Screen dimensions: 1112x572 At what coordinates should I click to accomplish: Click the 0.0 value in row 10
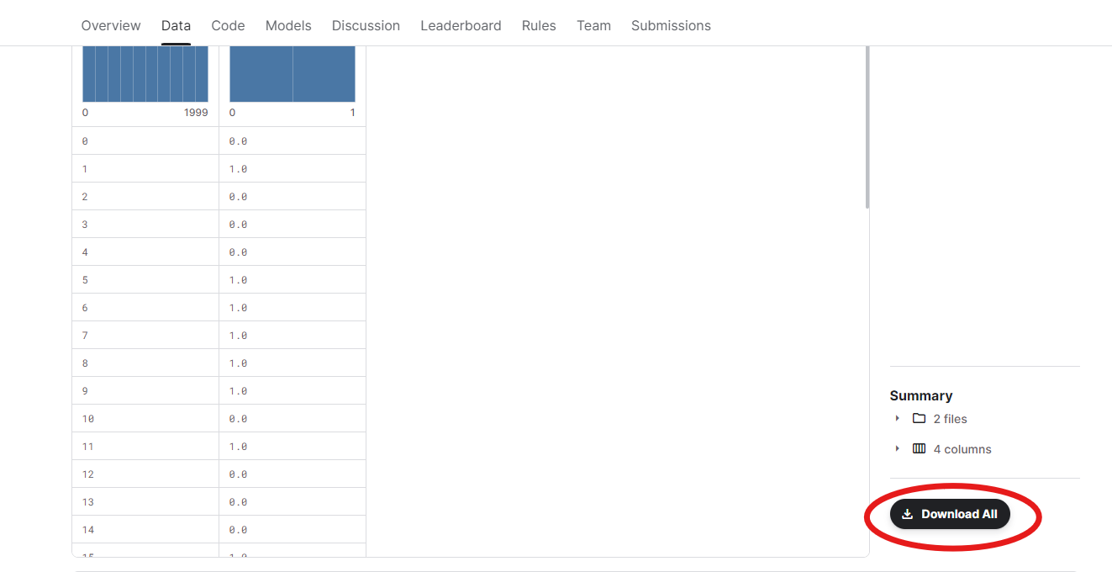[238, 419]
